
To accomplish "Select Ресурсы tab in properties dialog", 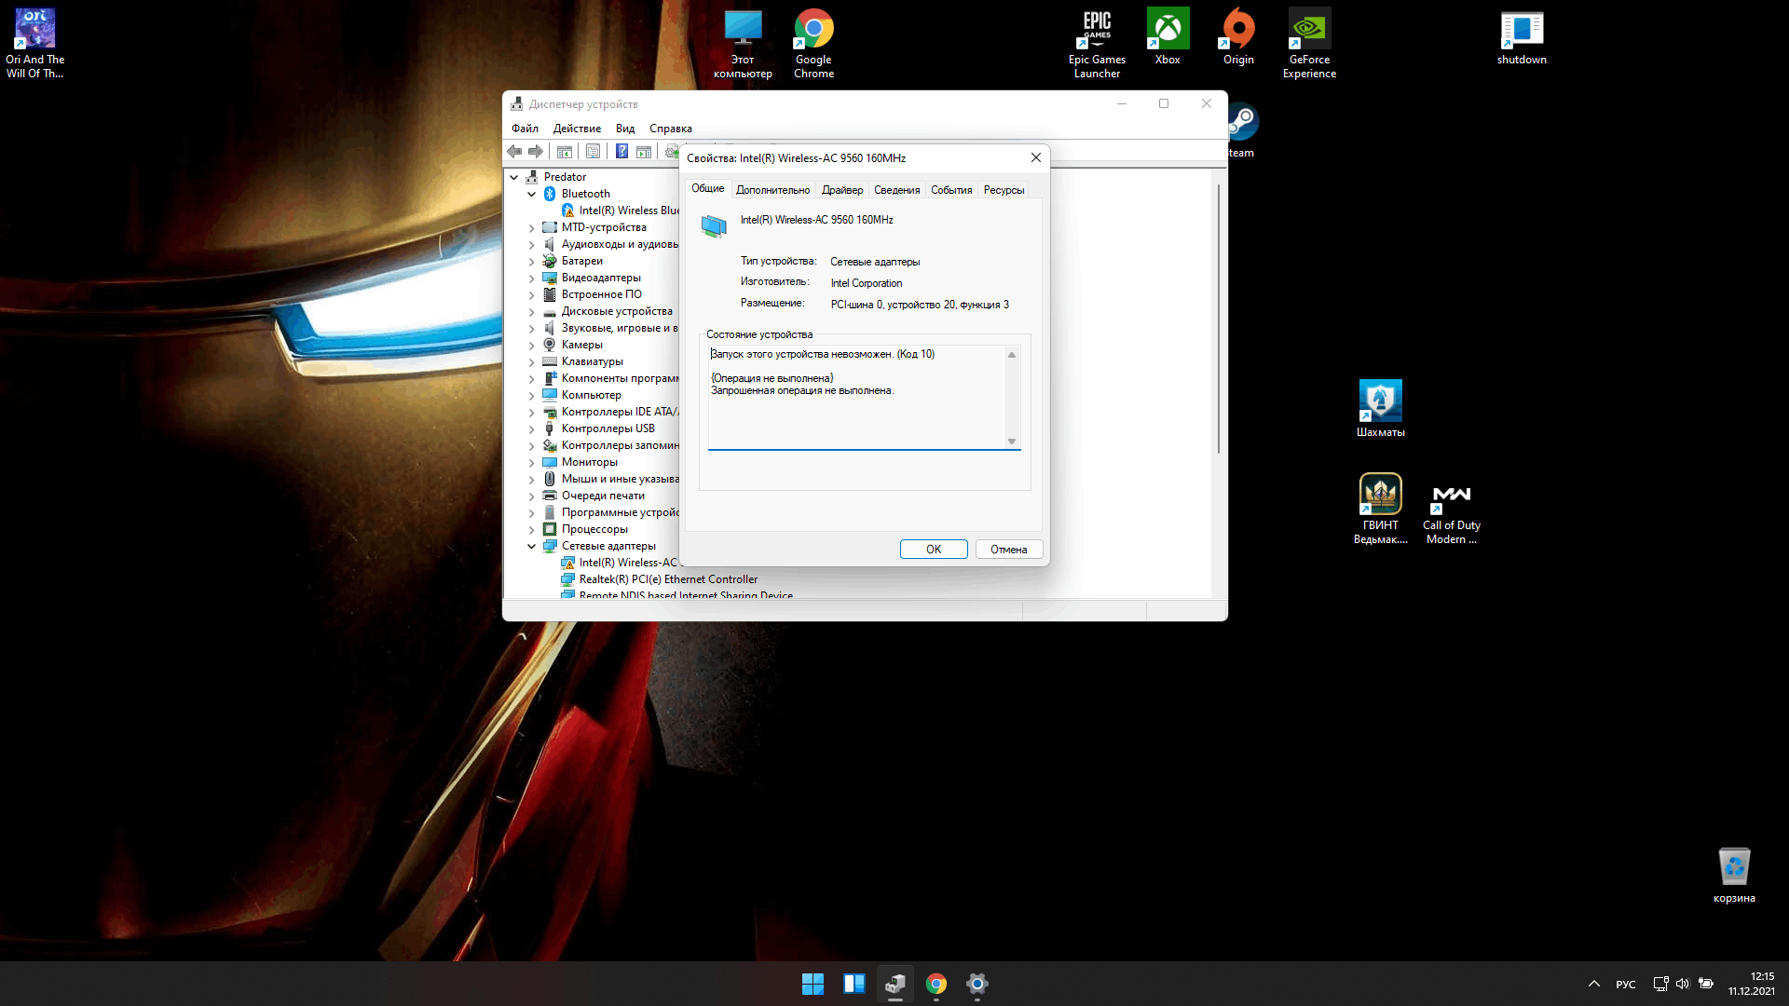I will pyautogui.click(x=1004, y=189).
